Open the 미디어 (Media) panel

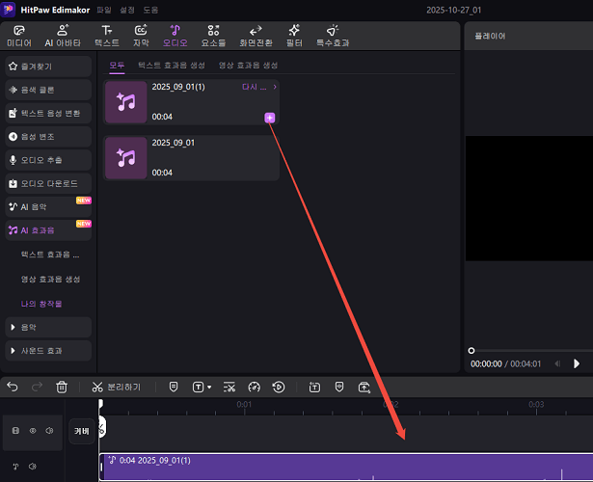pos(18,36)
